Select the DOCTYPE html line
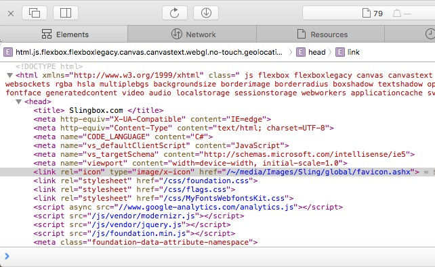This screenshot has width=435, height=267. pos(49,66)
